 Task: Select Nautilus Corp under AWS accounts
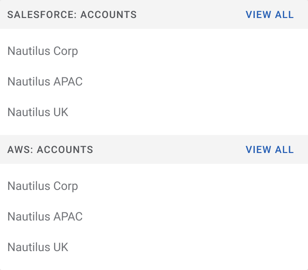click(x=43, y=186)
